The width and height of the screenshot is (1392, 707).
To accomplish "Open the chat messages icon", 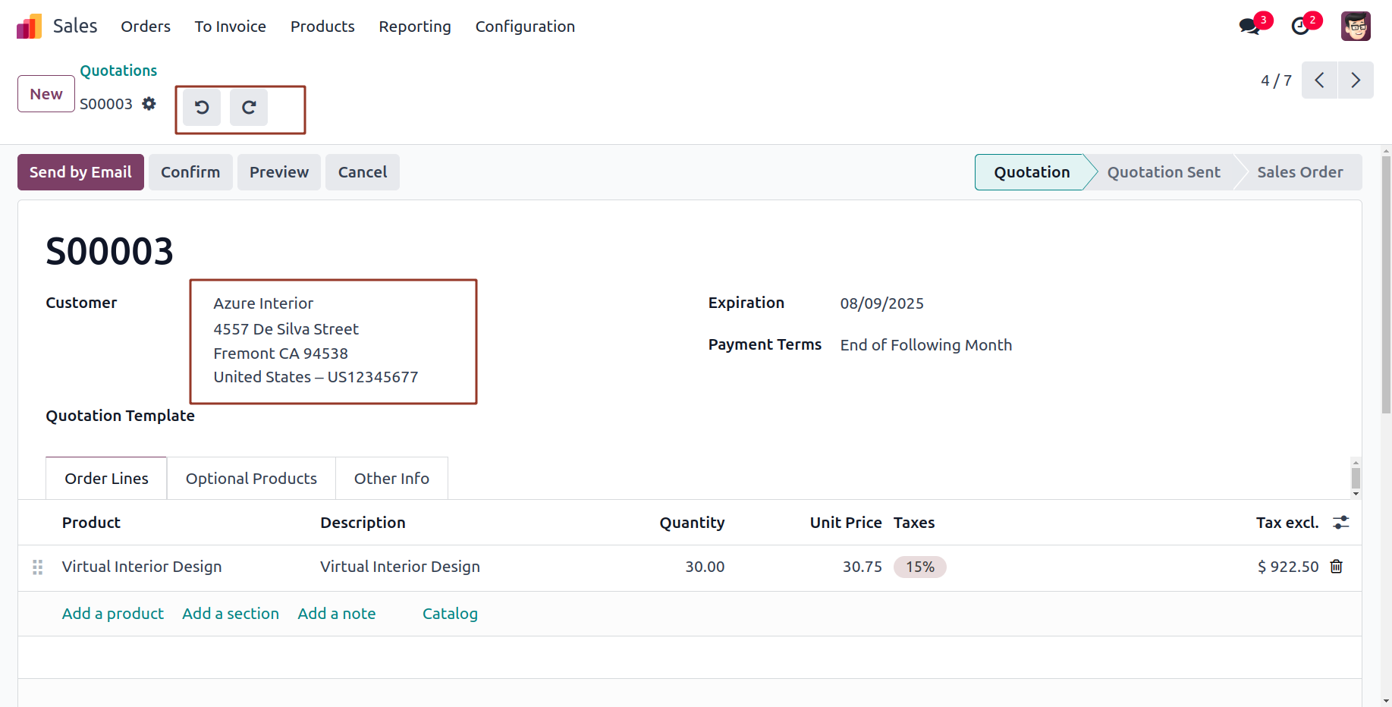I will click(x=1249, y=27).
